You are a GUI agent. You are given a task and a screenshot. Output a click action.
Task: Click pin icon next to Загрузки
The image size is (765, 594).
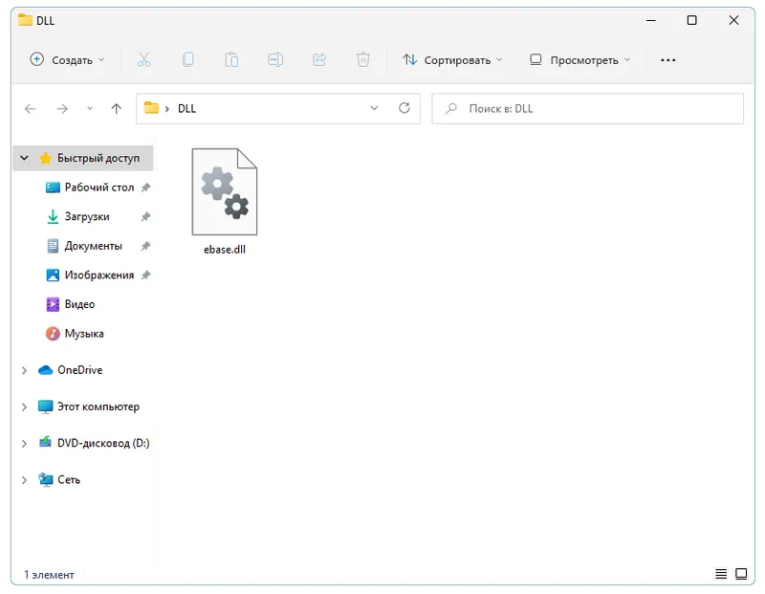coord(145,217)
